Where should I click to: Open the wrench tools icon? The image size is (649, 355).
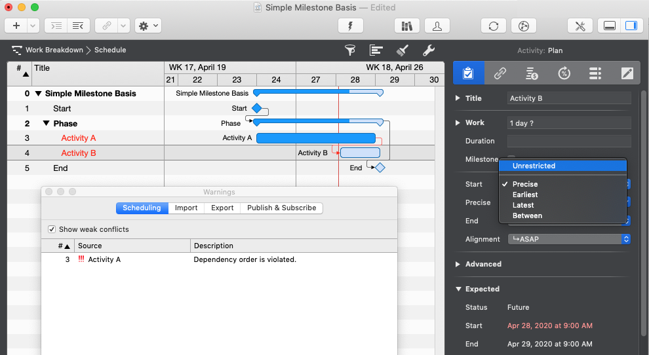click(429, 50)
